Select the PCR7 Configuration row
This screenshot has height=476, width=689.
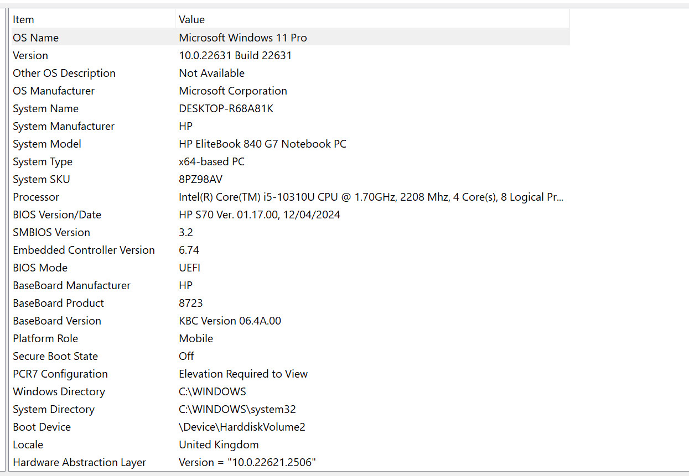pos(291,374)
